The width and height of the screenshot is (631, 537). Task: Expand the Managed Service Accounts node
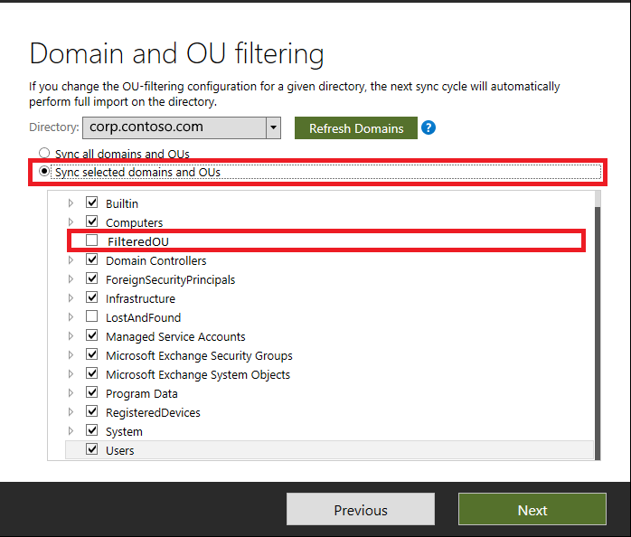click(x=71, y=335)
